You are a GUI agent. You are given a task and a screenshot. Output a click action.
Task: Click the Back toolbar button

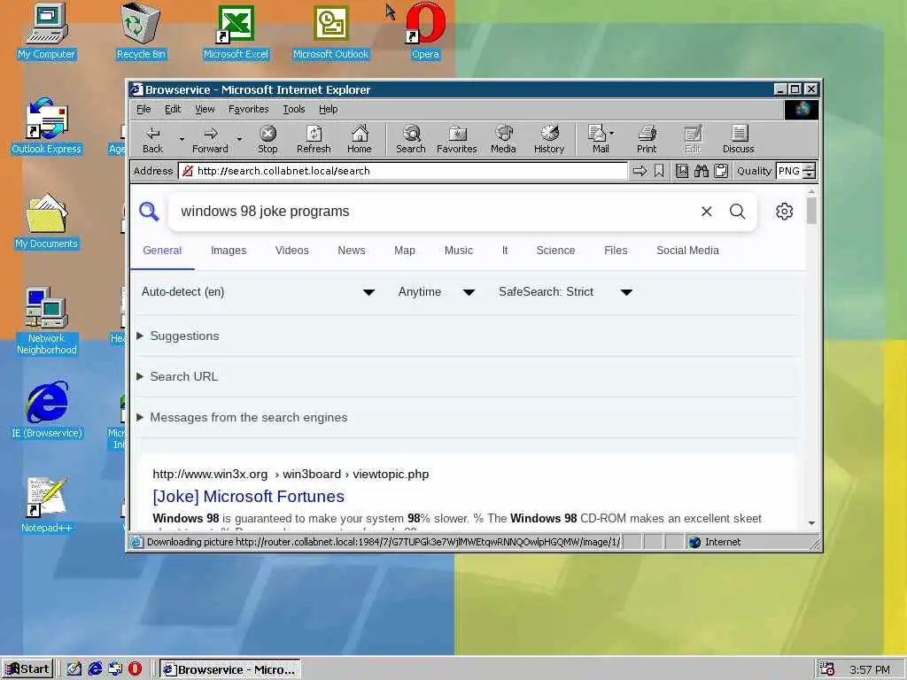pos(152,140)
